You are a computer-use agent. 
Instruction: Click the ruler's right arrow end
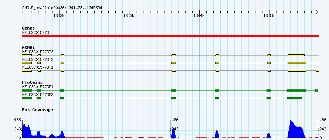pos(318,12)
